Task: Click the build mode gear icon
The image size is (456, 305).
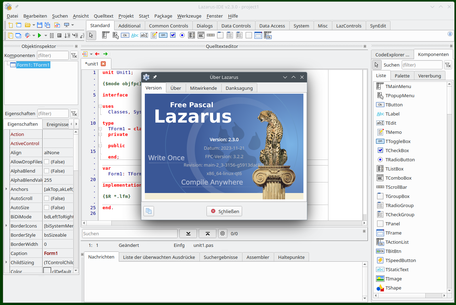Action: pos(27,36)
